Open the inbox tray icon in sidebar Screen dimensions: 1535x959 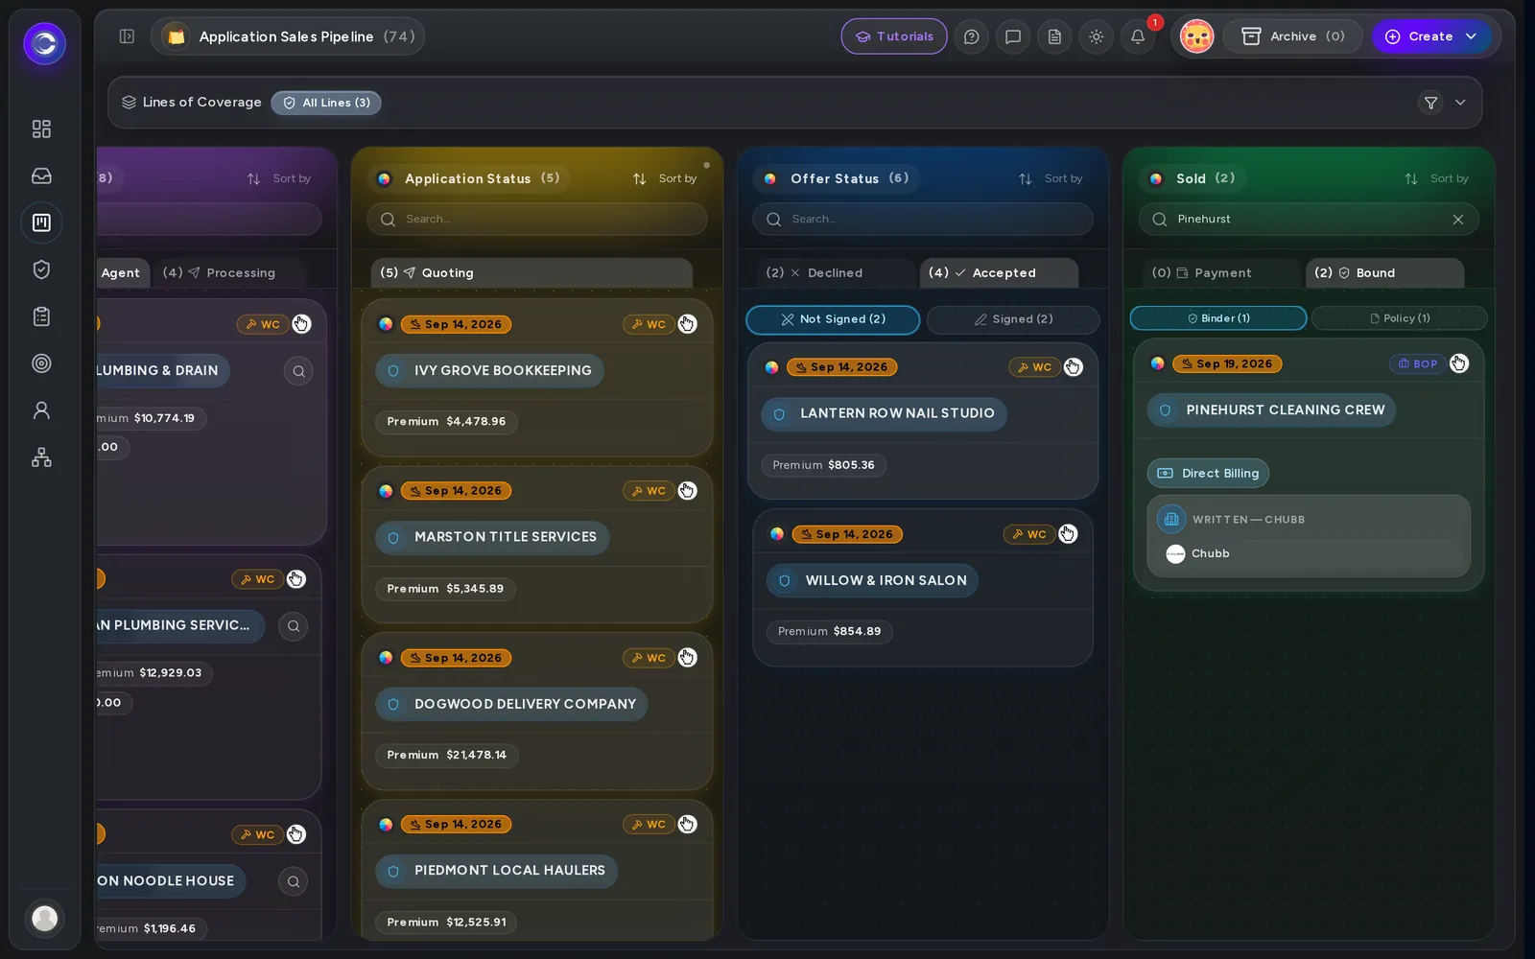point(41,175)
